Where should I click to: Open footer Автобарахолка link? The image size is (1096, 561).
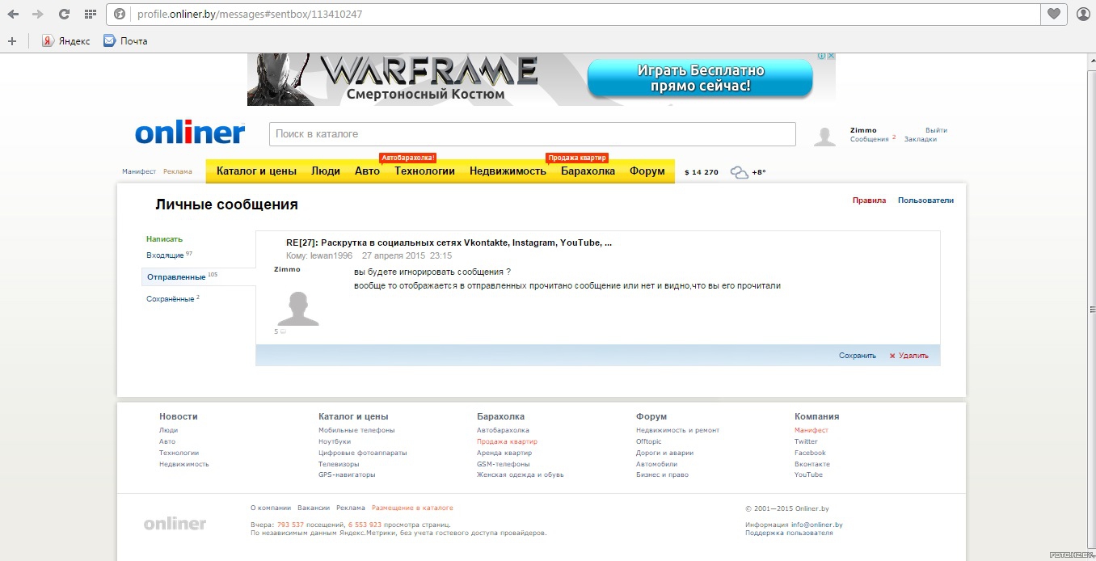click(x=503, y=430)
